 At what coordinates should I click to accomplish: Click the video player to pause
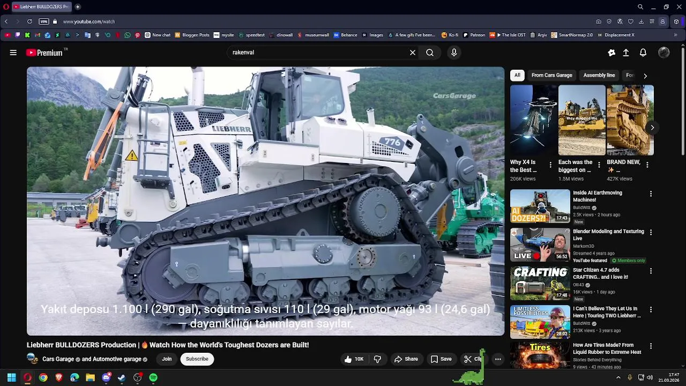coord(266,201)
